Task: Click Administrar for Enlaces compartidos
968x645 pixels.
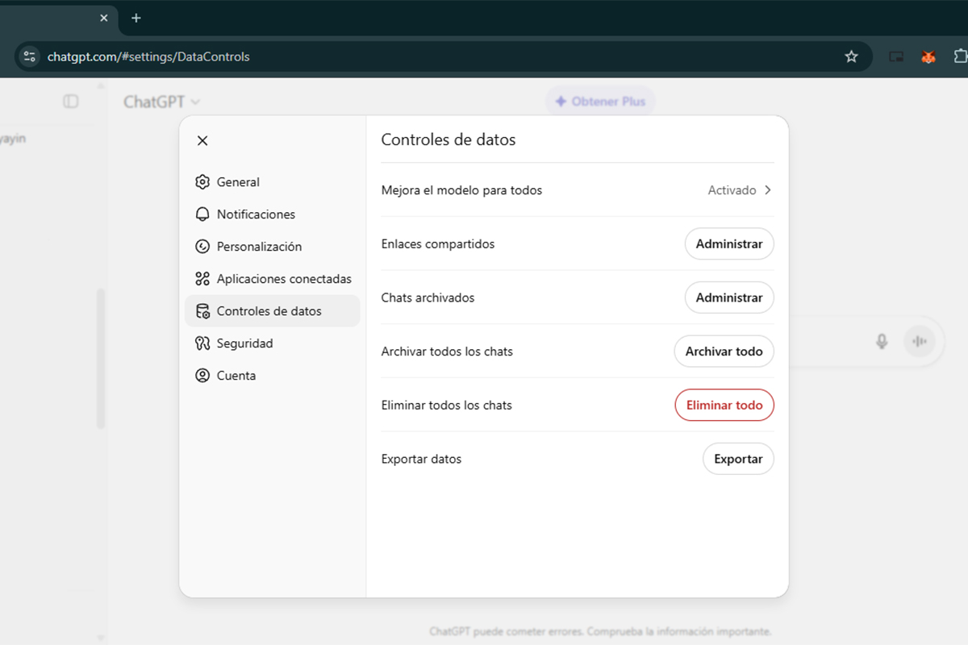Action: point(729,243)
